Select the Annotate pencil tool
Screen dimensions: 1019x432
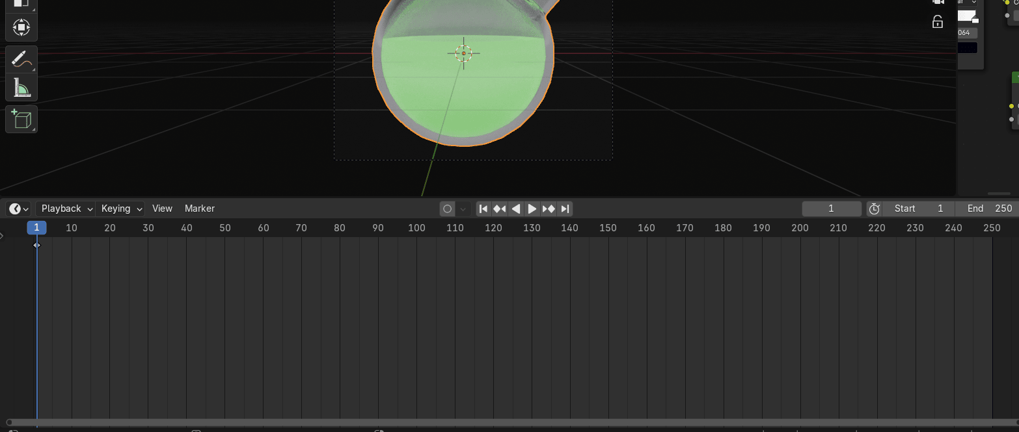(21, 60)
